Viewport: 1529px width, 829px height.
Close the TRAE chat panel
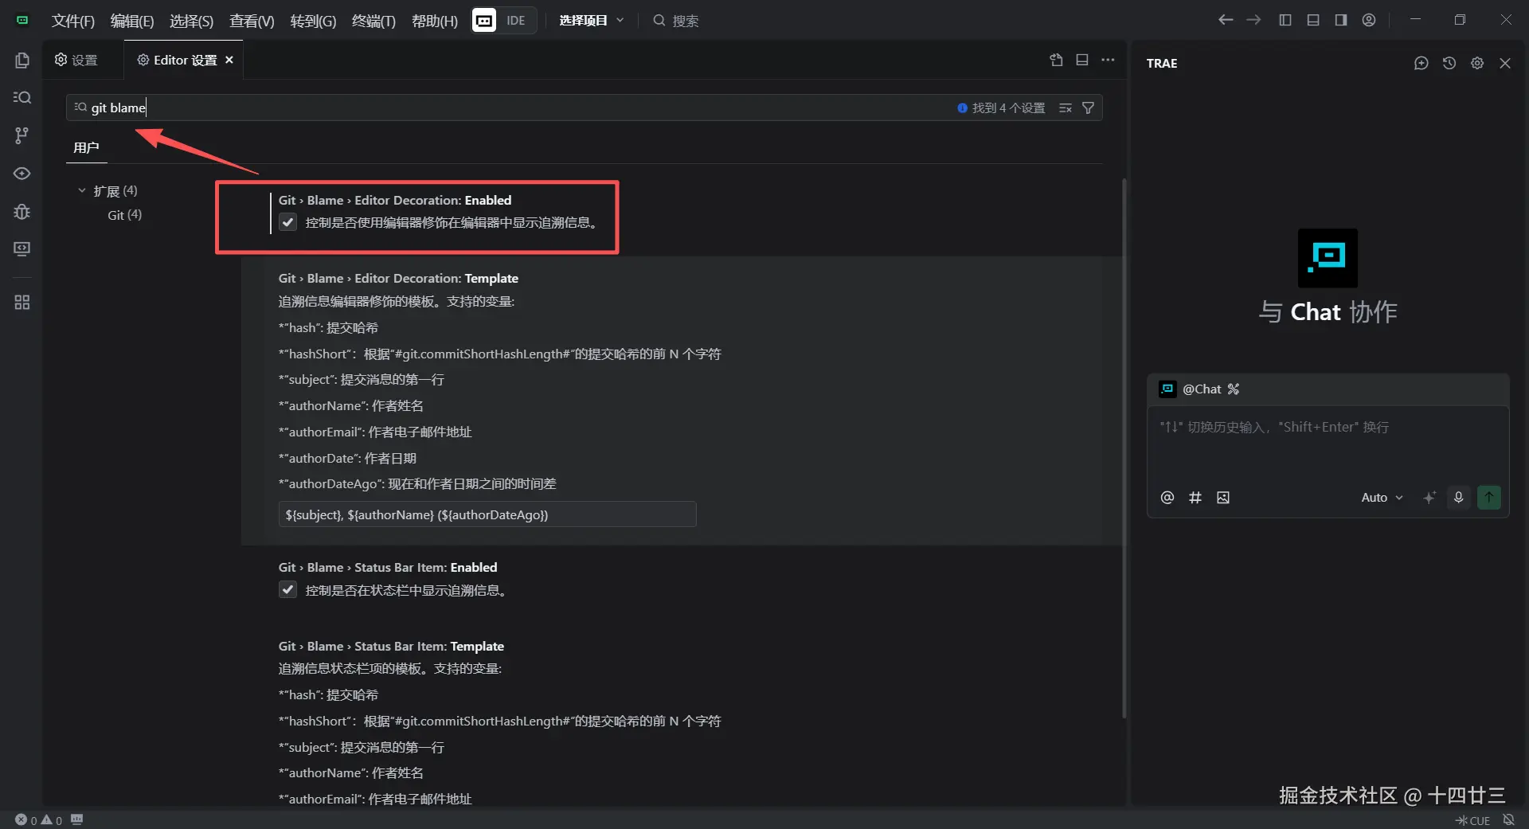(x=1505, y=63)
